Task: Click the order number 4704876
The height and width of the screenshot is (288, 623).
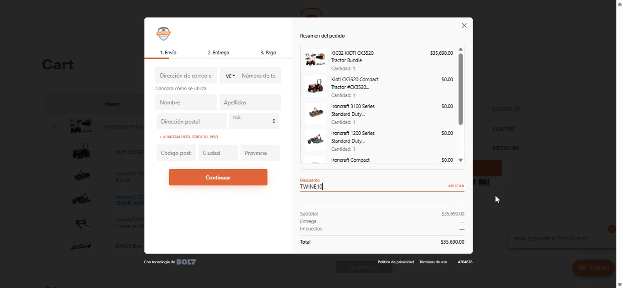Action: pos(465,262)
